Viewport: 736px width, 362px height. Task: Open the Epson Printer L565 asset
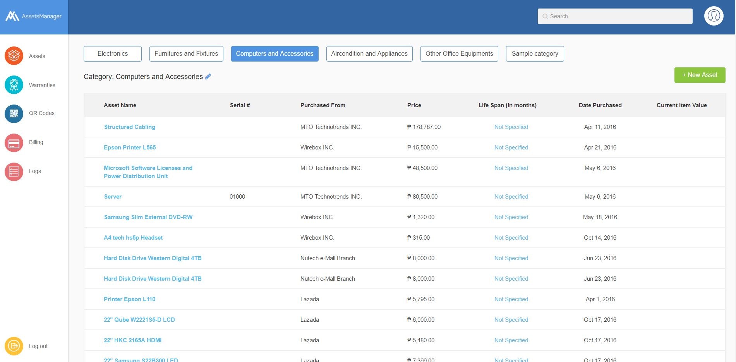click(129, 147)
